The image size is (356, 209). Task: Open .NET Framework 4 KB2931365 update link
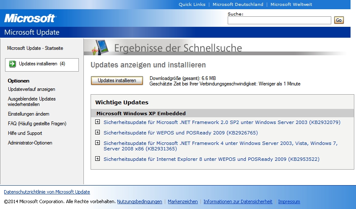click(221, 146)
